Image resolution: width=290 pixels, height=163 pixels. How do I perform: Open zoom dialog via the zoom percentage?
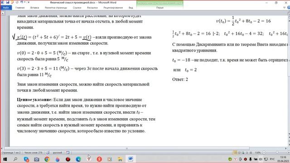(257, 153)
